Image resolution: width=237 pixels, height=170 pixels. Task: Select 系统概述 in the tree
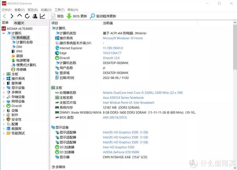(x=21, y=38)
